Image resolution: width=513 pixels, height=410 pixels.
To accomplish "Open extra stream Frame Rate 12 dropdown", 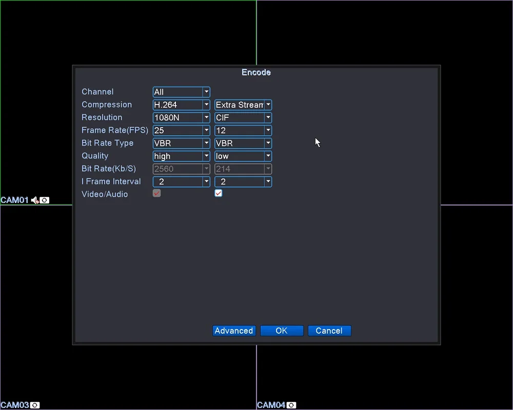I will tap(243, 130).
